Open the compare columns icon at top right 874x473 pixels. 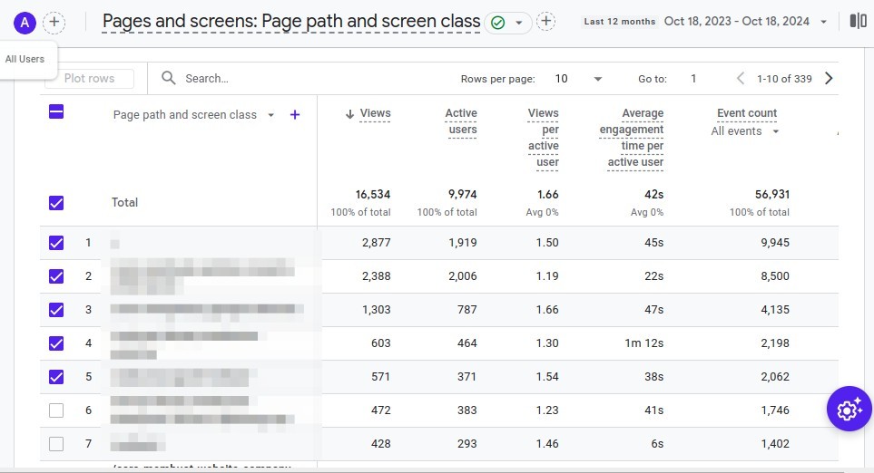858,21
